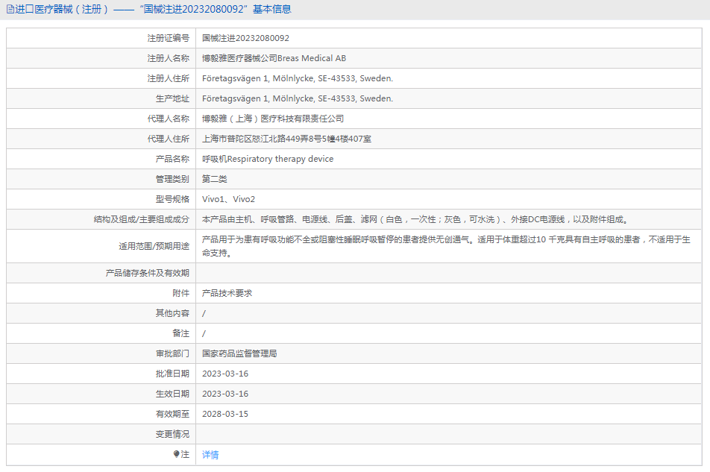Click the 产品技术要求 attachment value
The image size is (710, 472).
[227, 293]
